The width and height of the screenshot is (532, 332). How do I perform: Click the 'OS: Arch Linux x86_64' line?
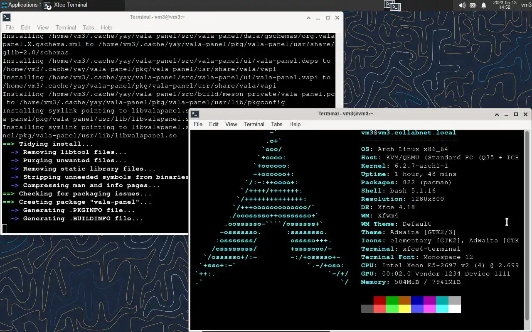(404, 149)
